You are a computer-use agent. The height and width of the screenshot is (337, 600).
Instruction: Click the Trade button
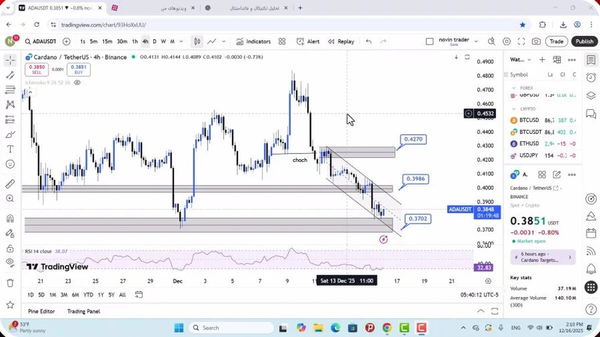click(556, 41)
